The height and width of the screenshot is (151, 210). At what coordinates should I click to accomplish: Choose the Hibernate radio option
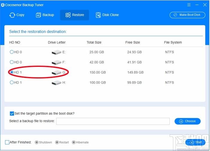click(74, 142)
